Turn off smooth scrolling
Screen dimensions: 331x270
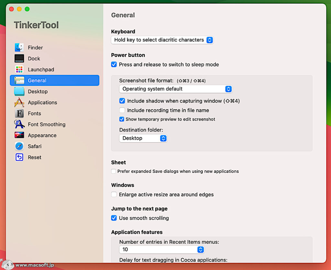(x=114, y=218)
